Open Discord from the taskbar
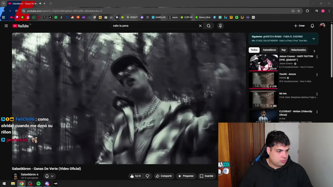This screenshot has width=333, height=187. point(47,184)
